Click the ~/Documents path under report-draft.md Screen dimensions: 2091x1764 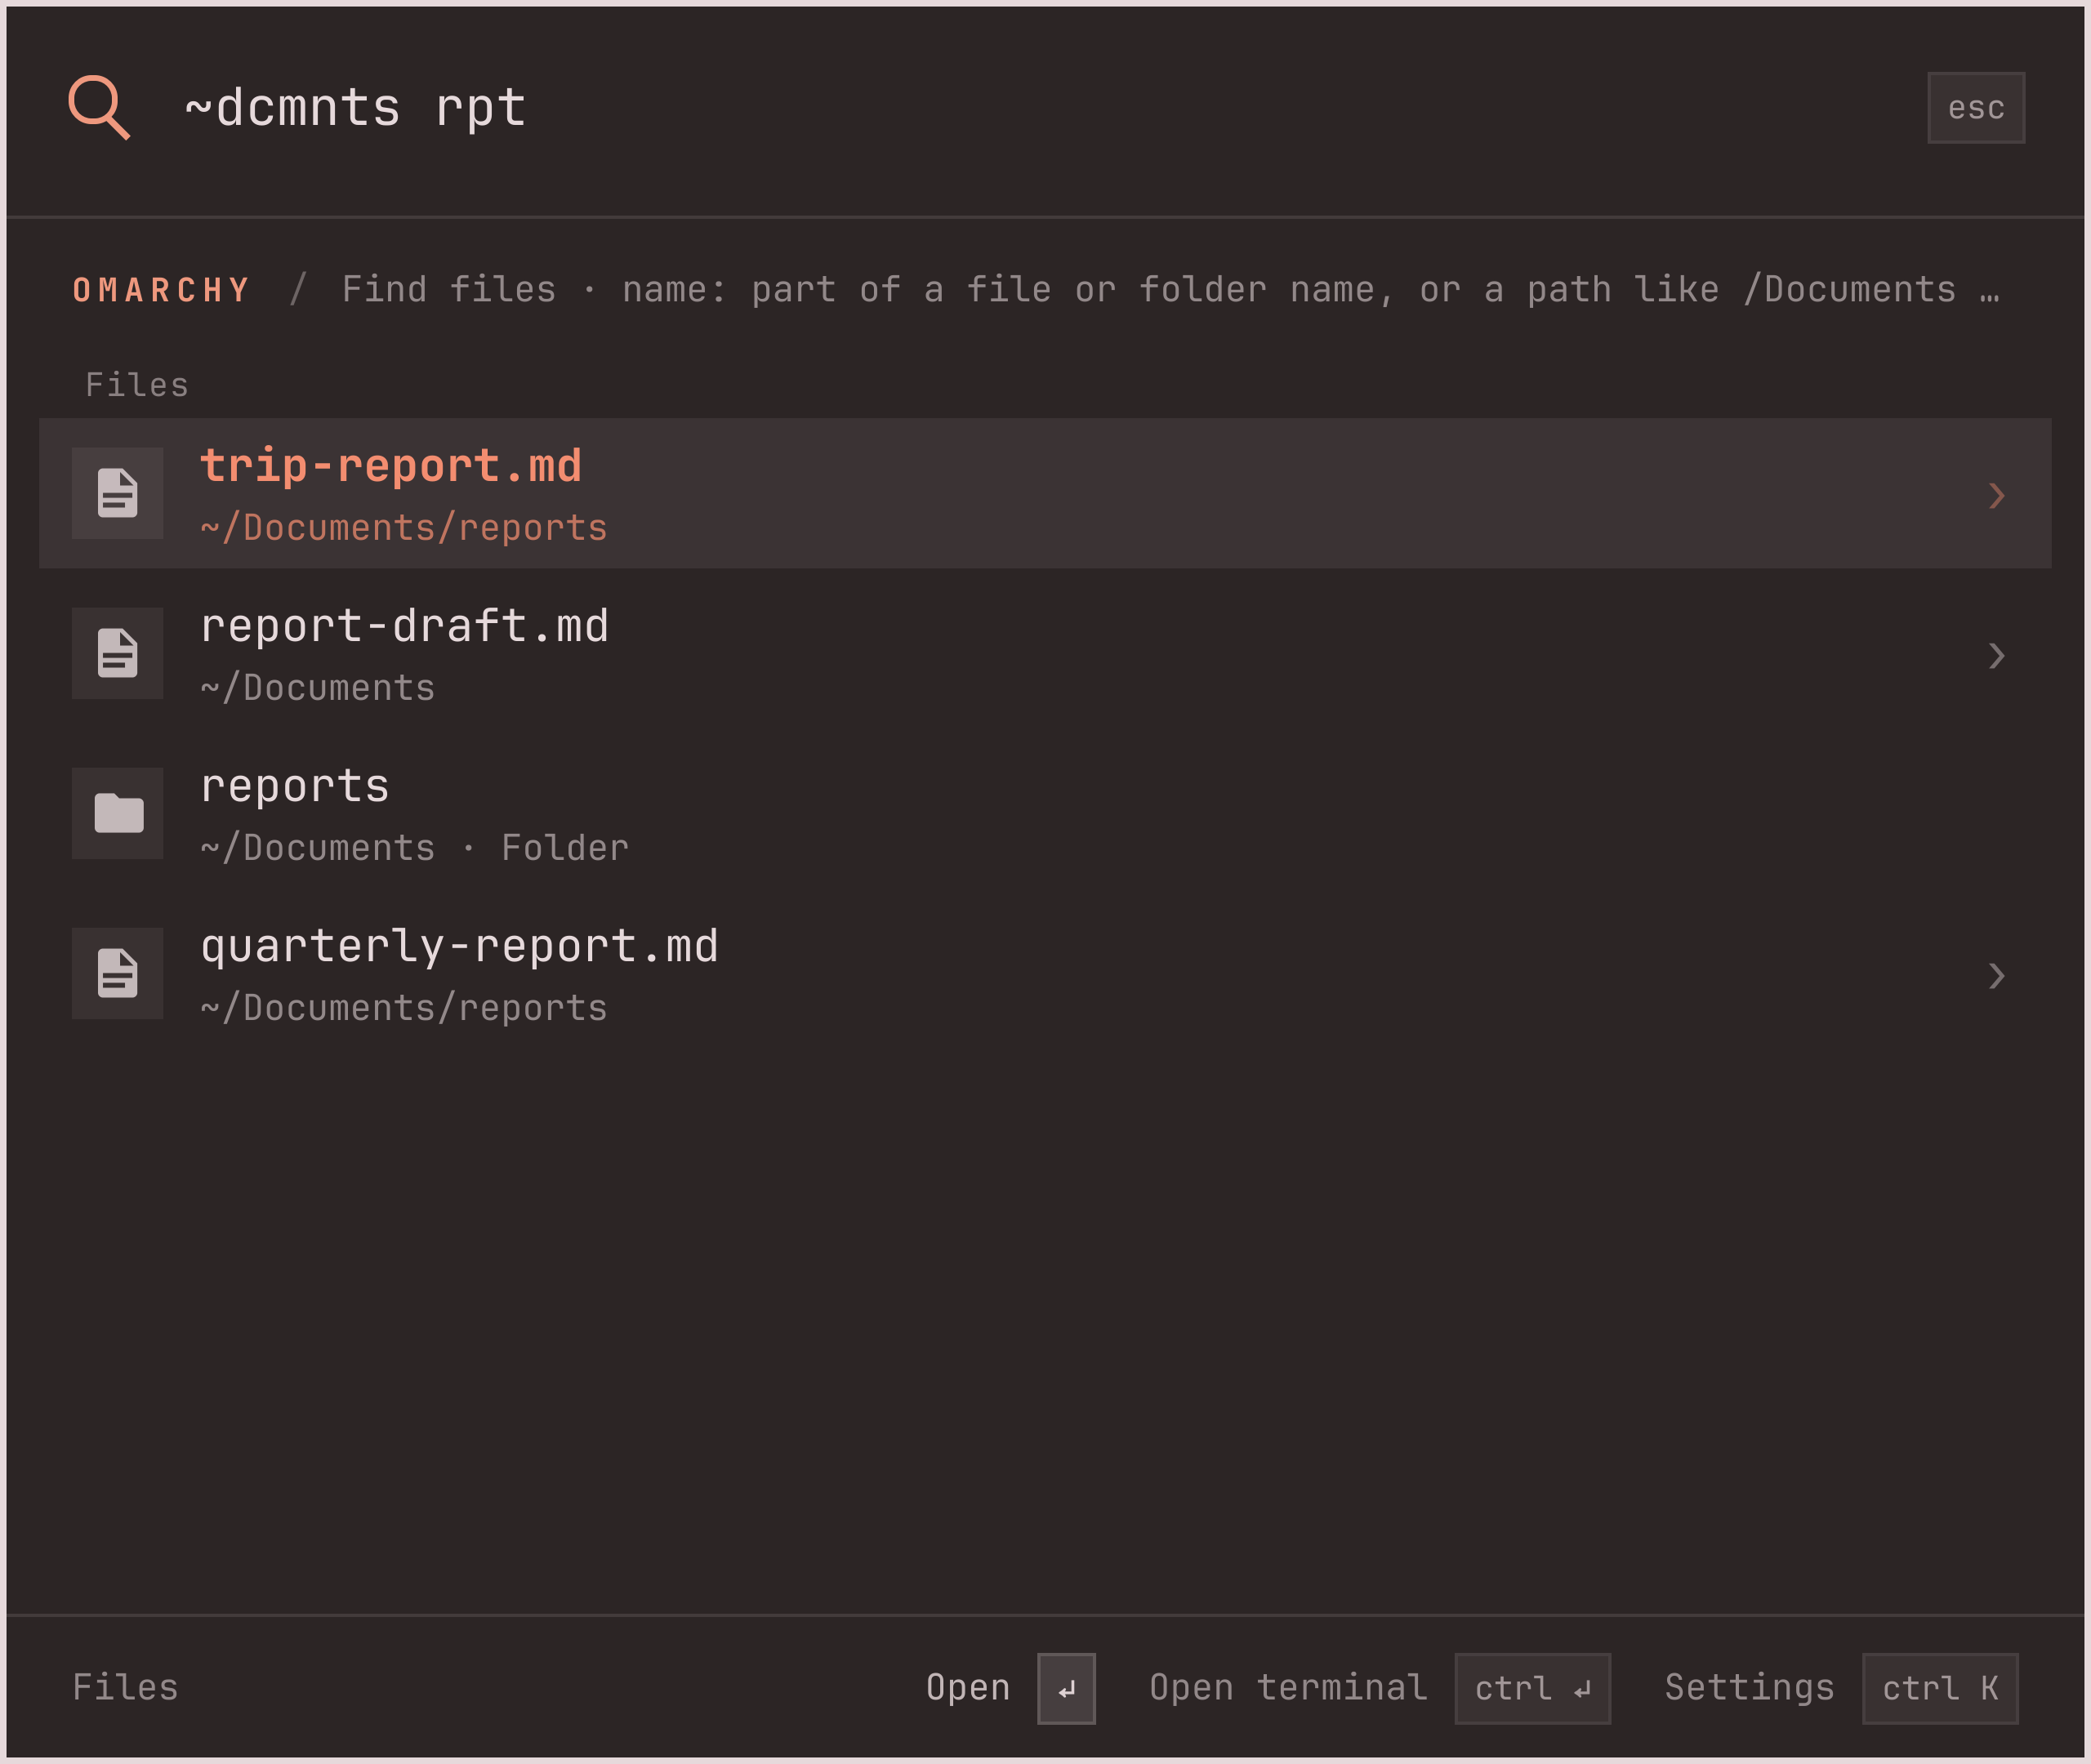coord(318,688)
